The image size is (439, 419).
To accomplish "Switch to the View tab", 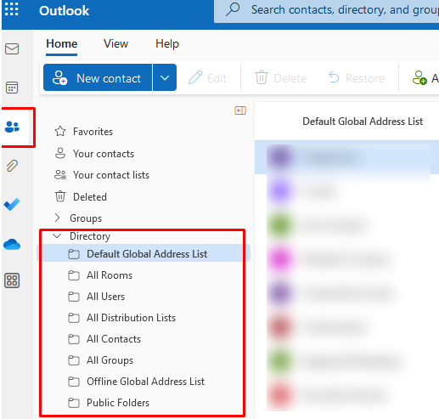I will (x=115, y=43).
